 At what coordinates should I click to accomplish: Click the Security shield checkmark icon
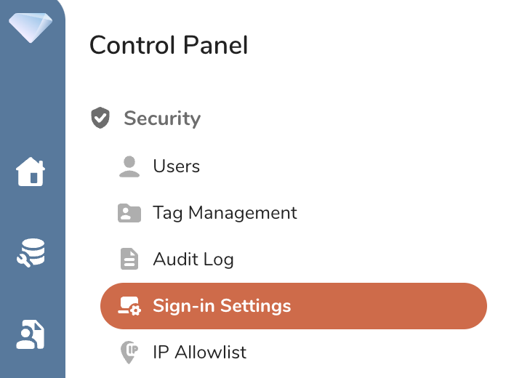(x=100, y=118)
